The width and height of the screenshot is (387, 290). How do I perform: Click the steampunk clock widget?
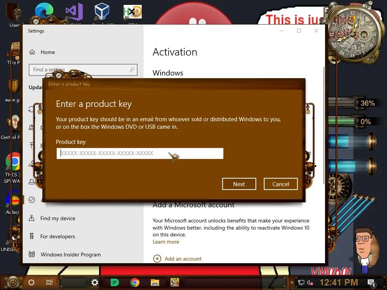(x=353, y=33)
